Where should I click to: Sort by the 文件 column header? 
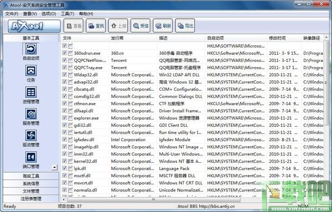pyautogui.click(x=85, y=38)
